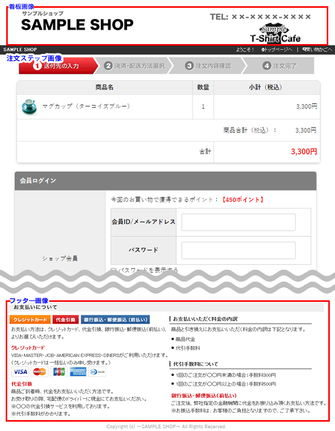Click the orange クレジットカード badge
This screenshot has height=431, width=335.
coord(30,319)
